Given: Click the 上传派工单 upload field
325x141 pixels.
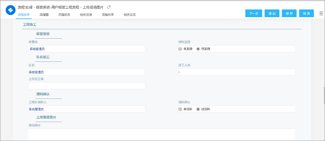Looking at the screenshot, I should pyautogui.click(x=87, y=86).
